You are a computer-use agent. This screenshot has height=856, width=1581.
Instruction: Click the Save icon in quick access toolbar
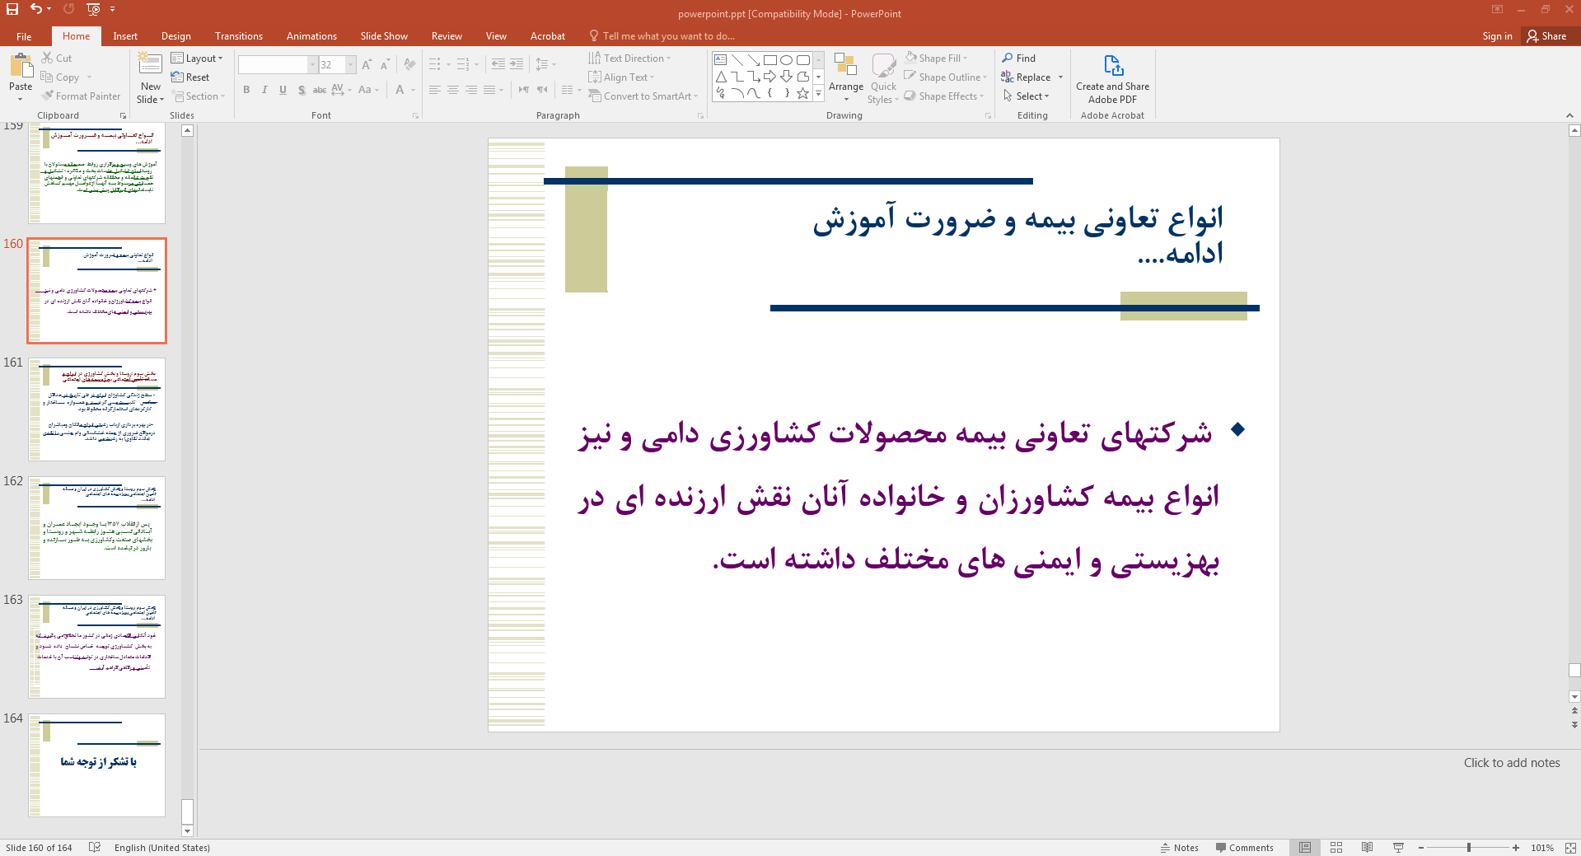click(x=12, y=9)
